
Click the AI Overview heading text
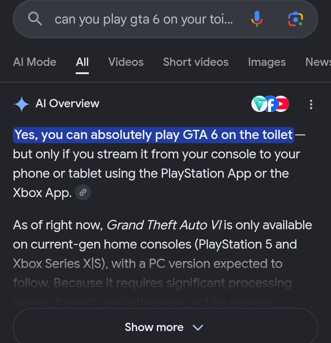pos(67,103)
